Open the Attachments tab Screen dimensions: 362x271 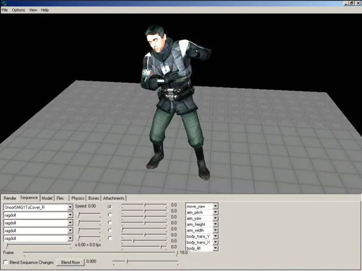114,198
